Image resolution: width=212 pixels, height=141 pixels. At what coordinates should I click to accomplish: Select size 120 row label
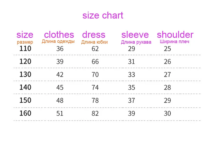point(25,61)
